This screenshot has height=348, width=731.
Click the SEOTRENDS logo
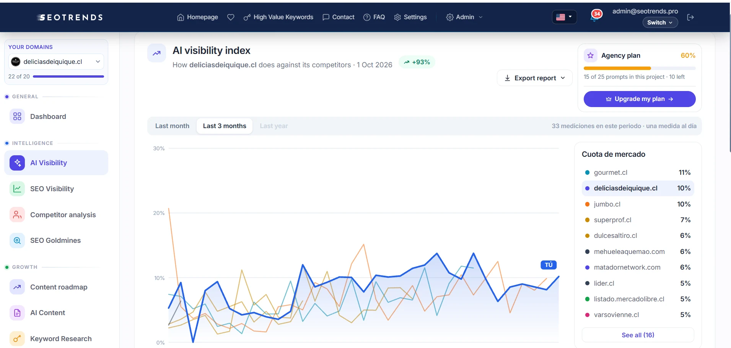point(70,17)
